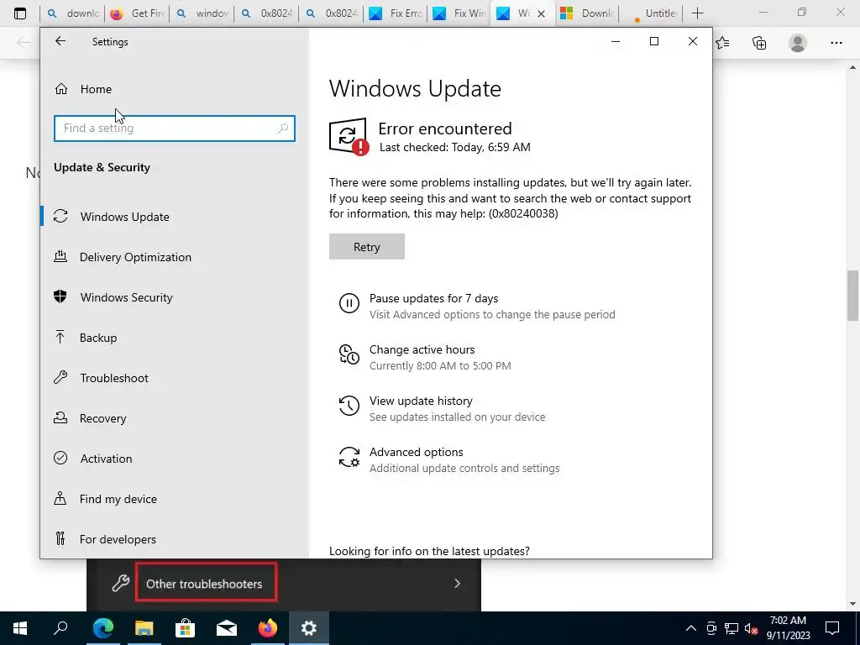Click the For developers tools icon
The height and width of the screenshot is (645, 860).
60,538
